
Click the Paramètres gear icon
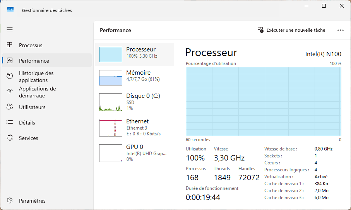coord(10,200)
